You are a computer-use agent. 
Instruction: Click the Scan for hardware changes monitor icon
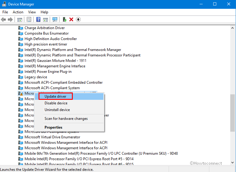(55, 19)
